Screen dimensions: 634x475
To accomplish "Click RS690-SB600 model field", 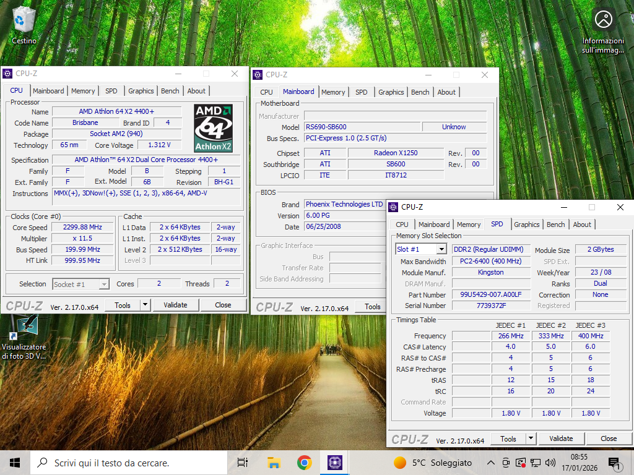I will 362,127.
